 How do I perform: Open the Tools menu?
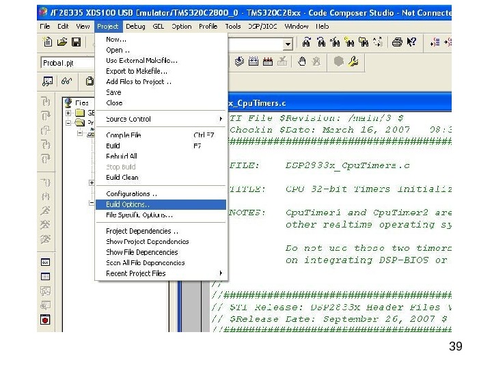pyautogui.click(x=233, y=27)
